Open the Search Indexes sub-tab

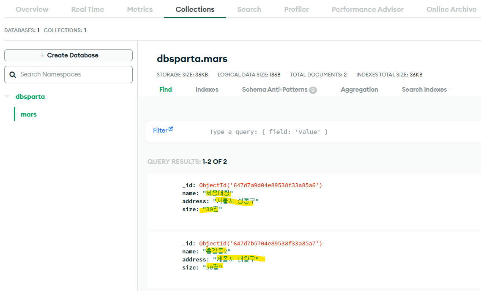tap(424, 90)
